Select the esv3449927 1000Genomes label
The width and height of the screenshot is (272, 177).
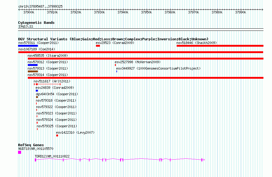[x=158, y=68]
